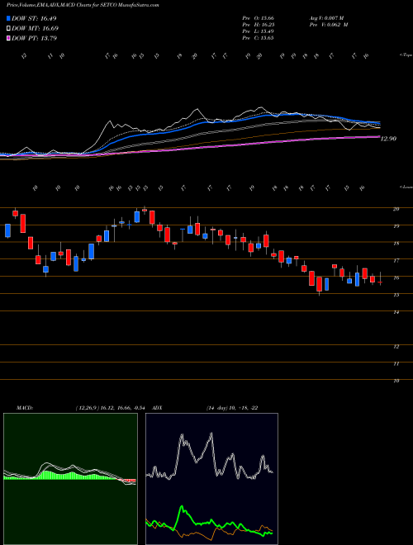This screenshot has width=413, height=545.
Task: Click the price axis label 18
Action: (x=396, y=244)
